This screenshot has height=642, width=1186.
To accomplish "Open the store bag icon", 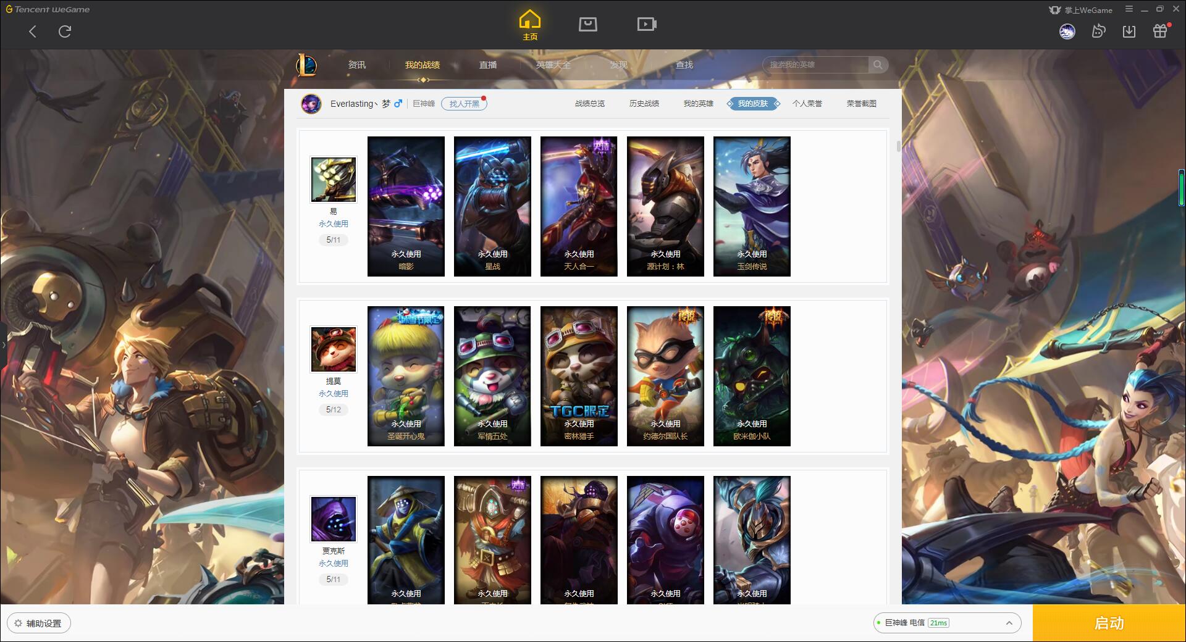I will pos(587,25).
